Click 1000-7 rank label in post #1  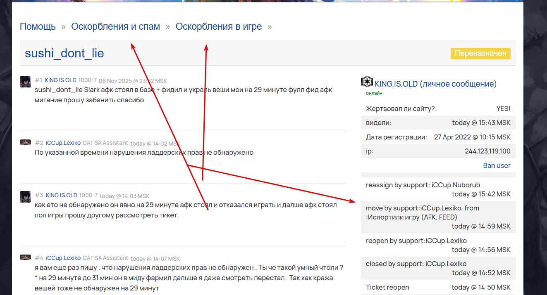point(88,80)
